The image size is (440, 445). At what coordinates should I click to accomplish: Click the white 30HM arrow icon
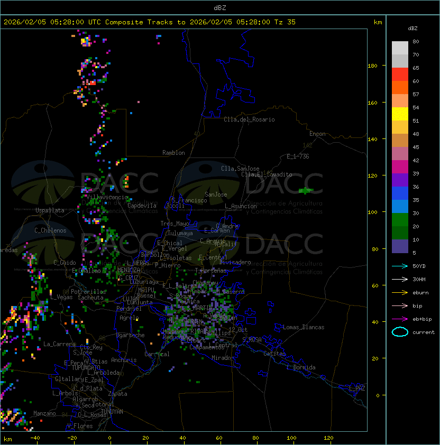tap(400, 279)
